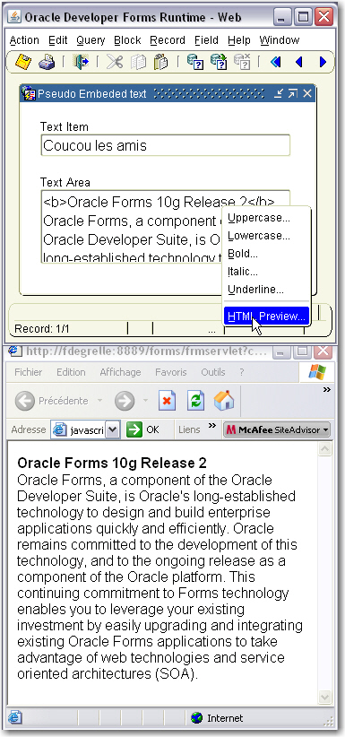This screenshot has height=737, width=345.
Task: Open browser Outils menu
Action: (213, 372)
